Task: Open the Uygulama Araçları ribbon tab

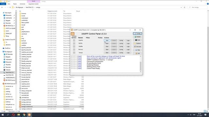Action: pos(33,4)
